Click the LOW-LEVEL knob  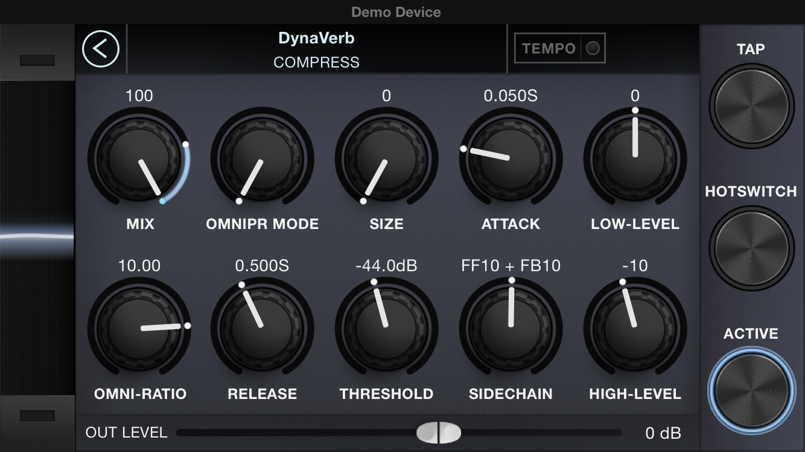coord(635,159)
